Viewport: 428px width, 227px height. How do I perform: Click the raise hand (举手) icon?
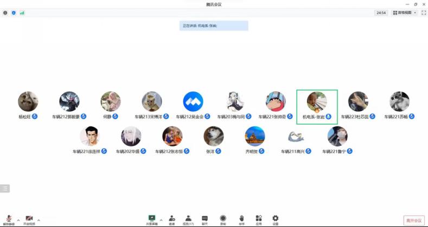tap(241, 218)
